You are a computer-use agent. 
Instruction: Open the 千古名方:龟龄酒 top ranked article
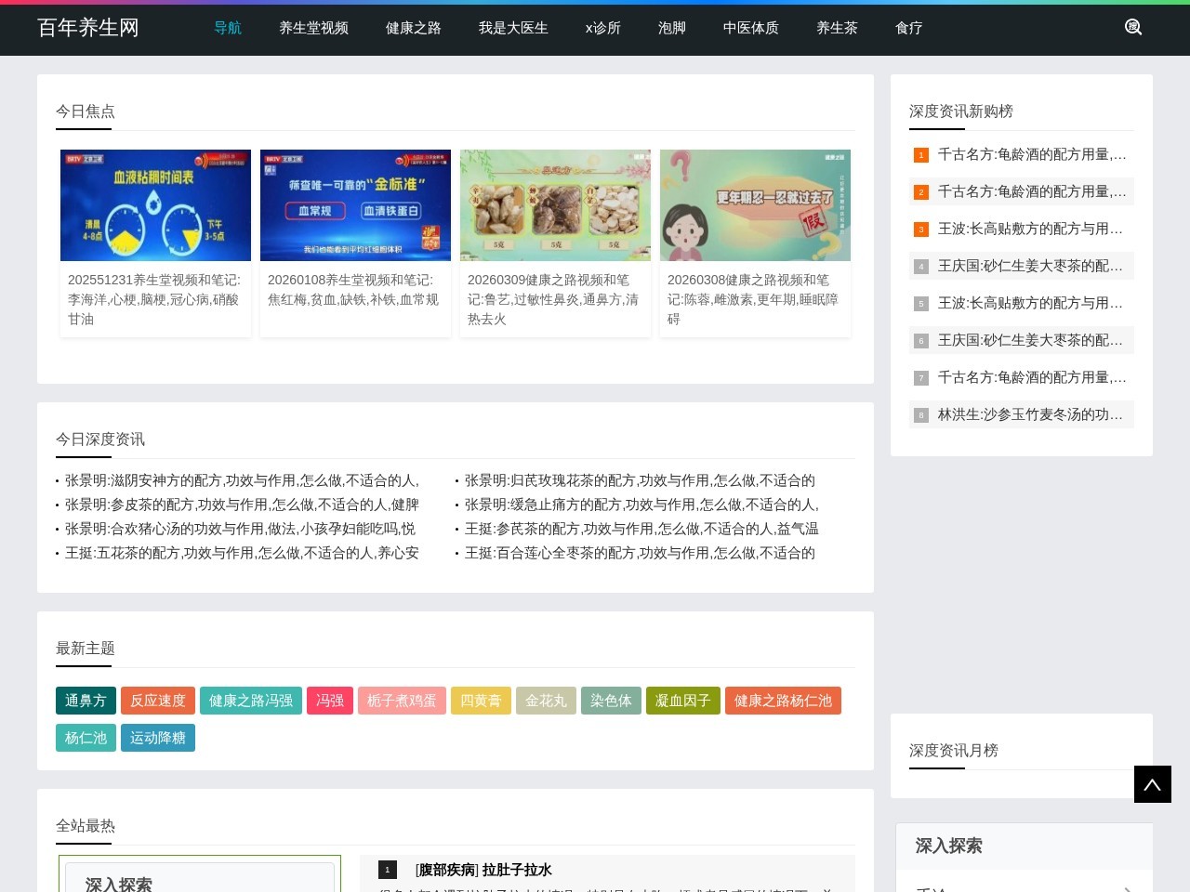point(1031,154)
